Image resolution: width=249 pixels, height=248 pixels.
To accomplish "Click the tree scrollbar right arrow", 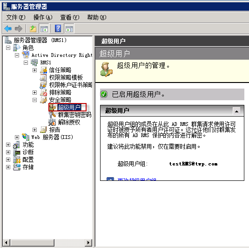I will click(88, 243).
